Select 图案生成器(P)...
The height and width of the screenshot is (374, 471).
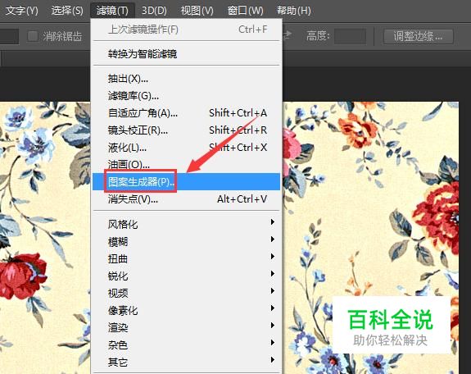tap(186, 181)
